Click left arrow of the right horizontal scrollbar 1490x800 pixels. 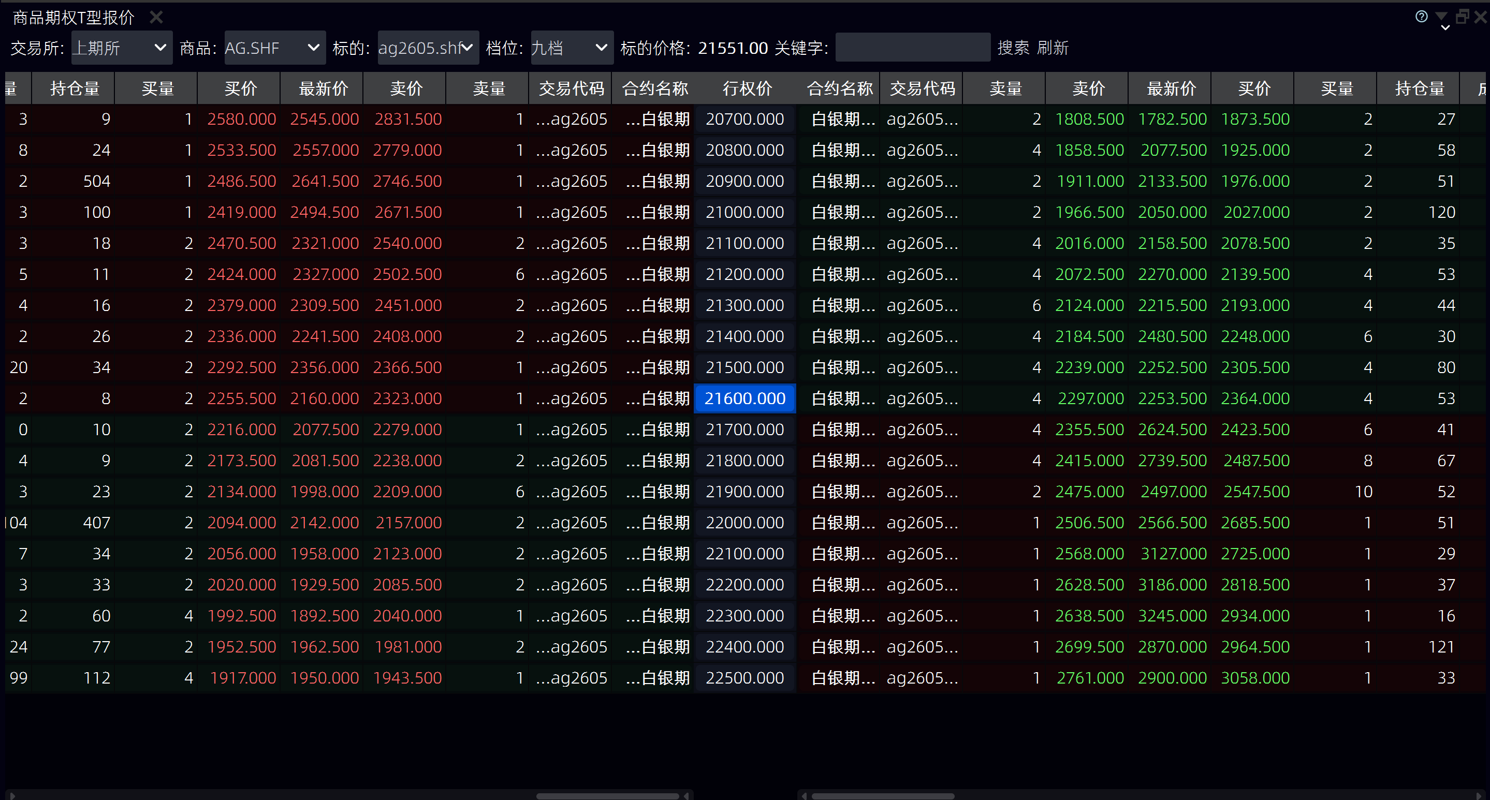[804, 795]
